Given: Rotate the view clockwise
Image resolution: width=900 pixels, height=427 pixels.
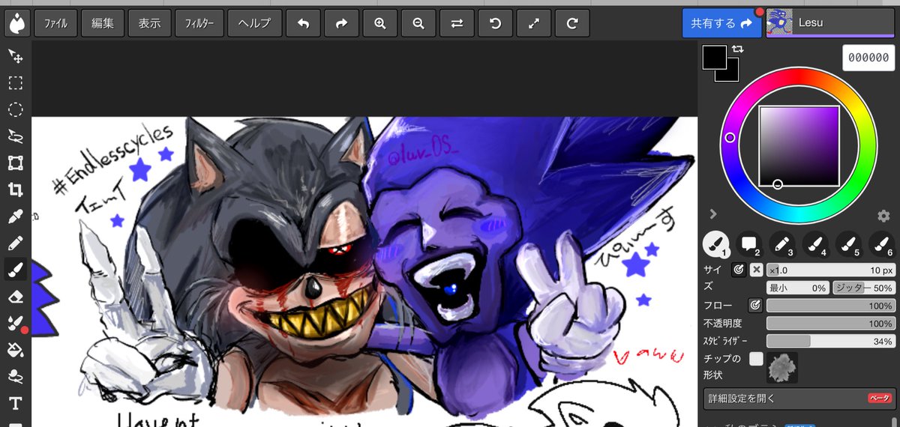Looking at the screenshot, I should click(572, 23).
